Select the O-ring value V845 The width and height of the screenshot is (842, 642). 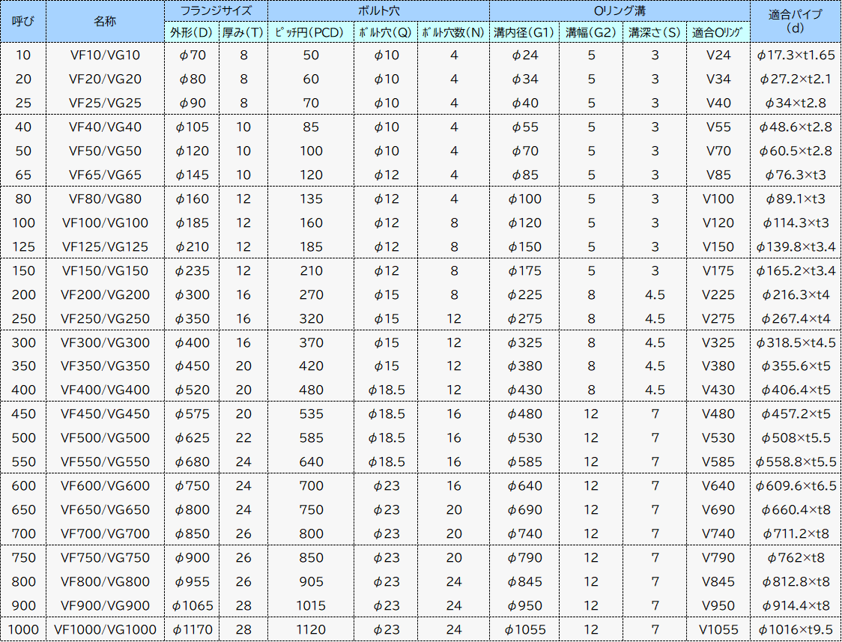pyautogui.click(x=718, y=582)
